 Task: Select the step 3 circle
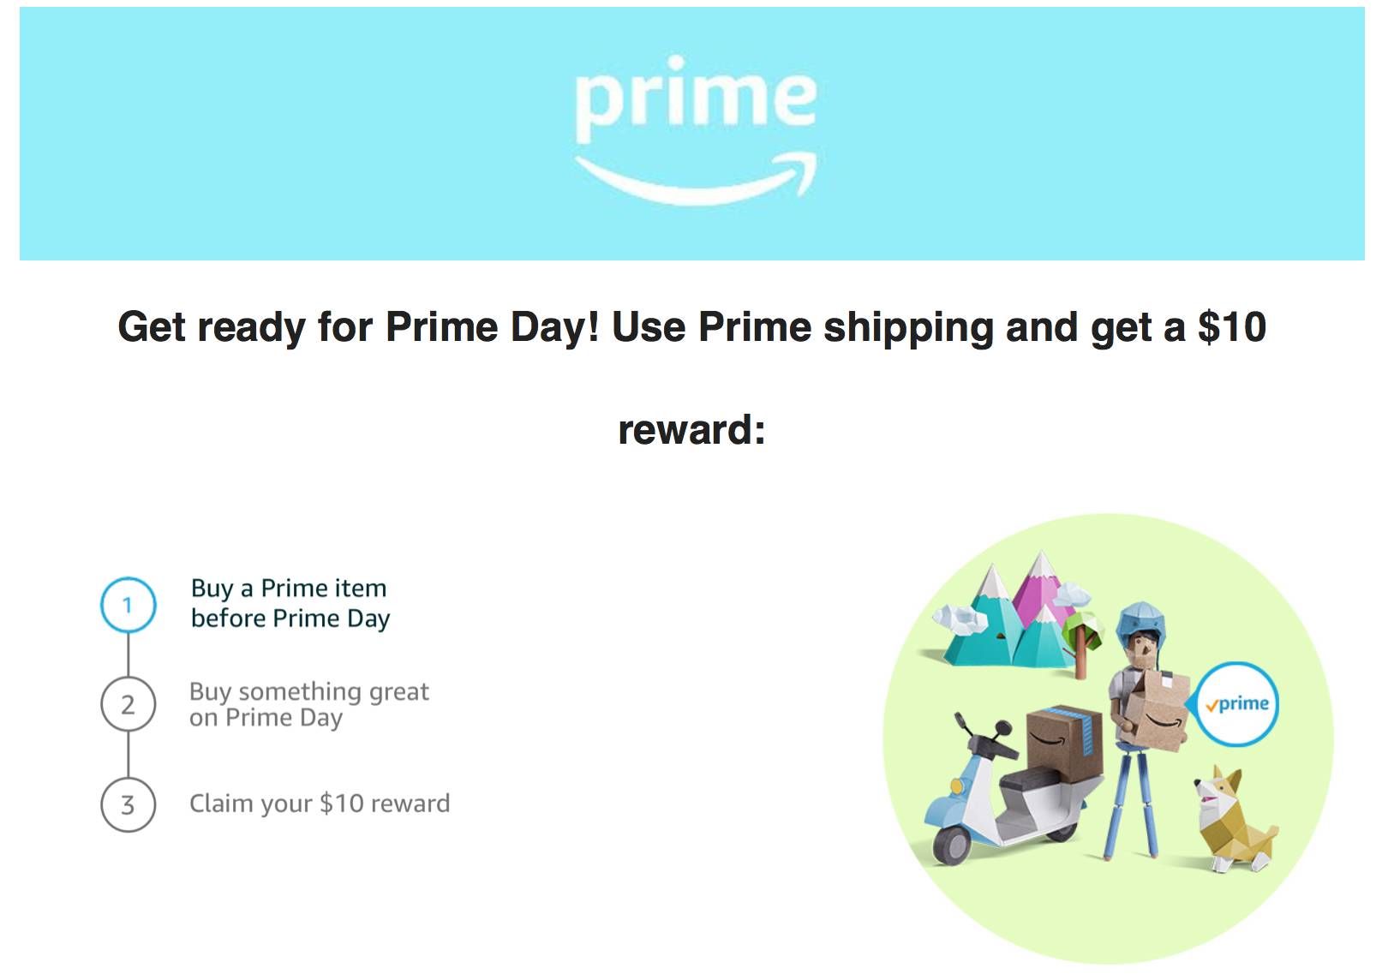tap(129, 804)
